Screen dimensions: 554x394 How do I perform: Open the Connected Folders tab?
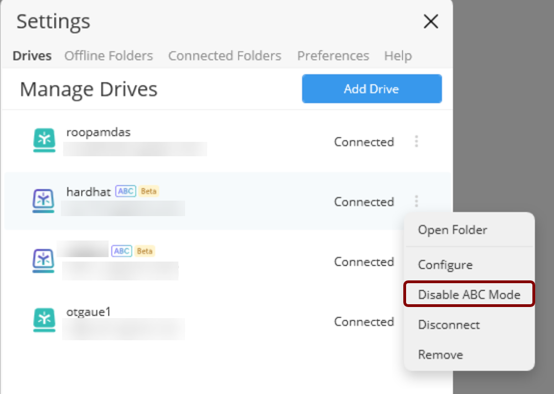click(x=224, y=56)
